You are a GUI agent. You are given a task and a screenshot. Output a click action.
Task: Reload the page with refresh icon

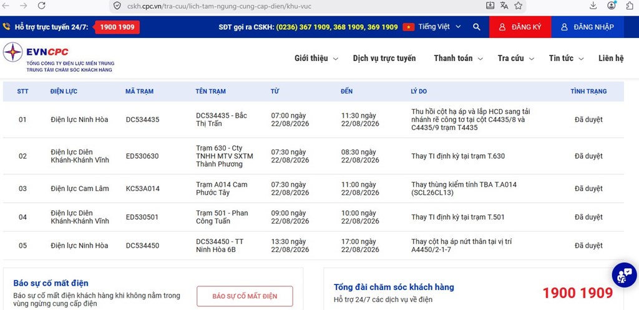41,6
